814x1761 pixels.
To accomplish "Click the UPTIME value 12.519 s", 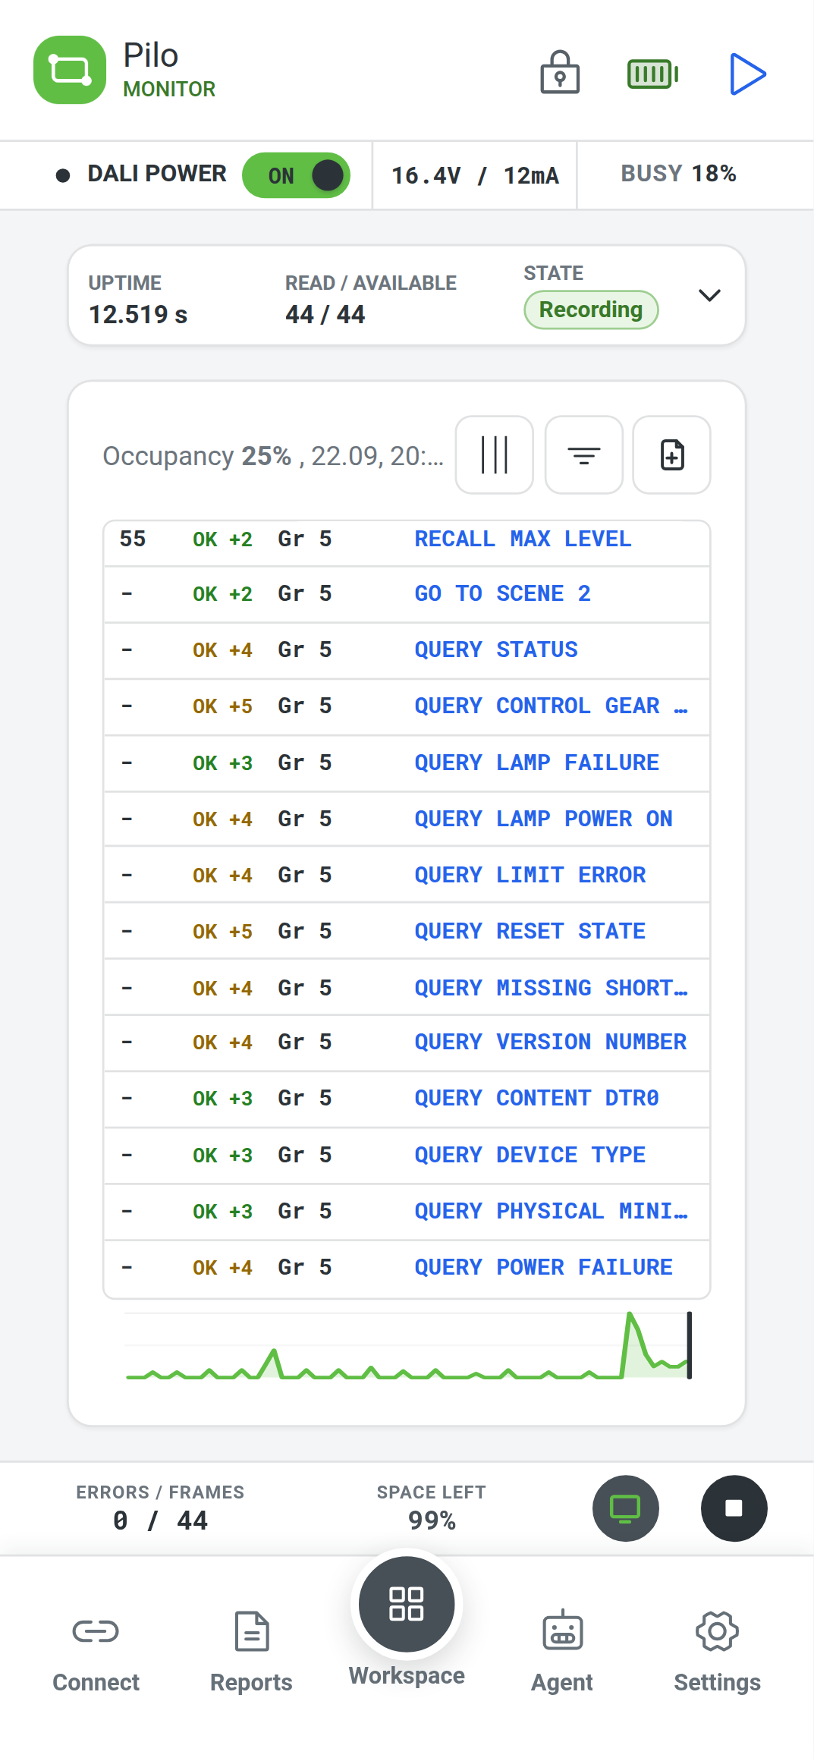I will [x=138, y=314].
